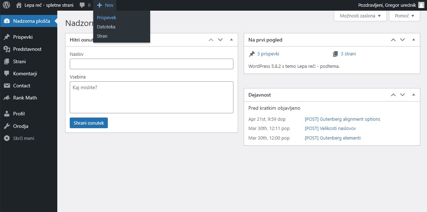Open Gutenberg alignment options post link

pyautogui.click(x=342, y=119)
